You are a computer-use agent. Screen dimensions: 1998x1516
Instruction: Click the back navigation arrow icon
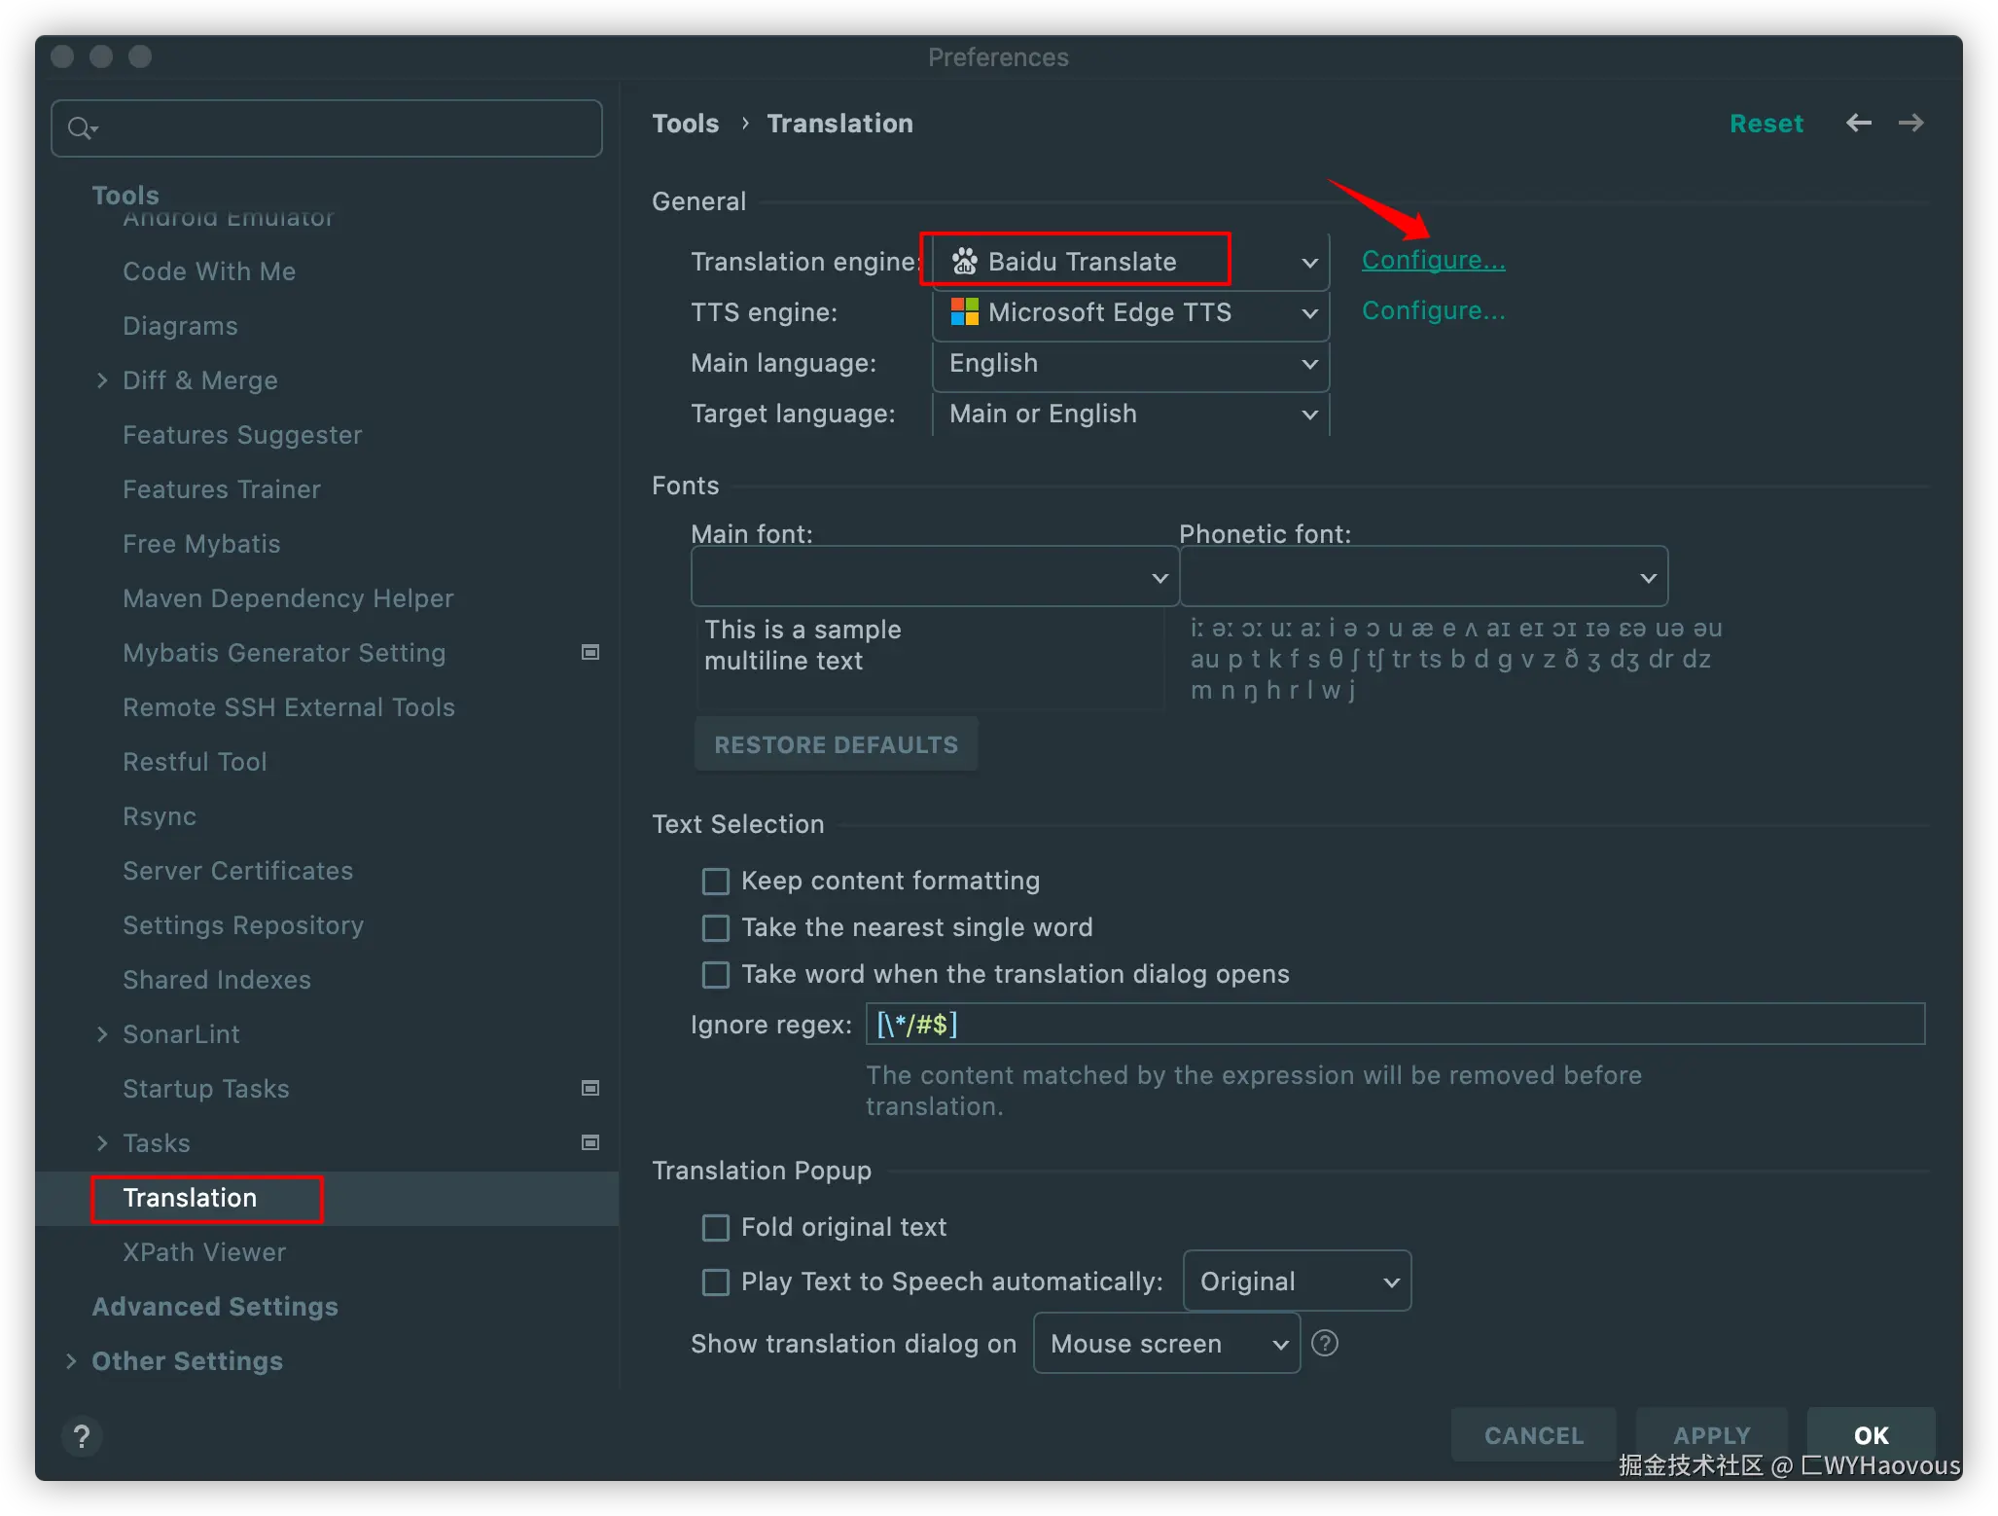point(1858,123)
